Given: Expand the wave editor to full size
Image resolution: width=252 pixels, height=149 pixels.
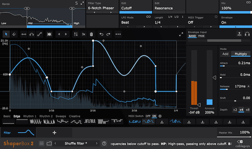Looking at the screenshot, I should pos(181,34).
